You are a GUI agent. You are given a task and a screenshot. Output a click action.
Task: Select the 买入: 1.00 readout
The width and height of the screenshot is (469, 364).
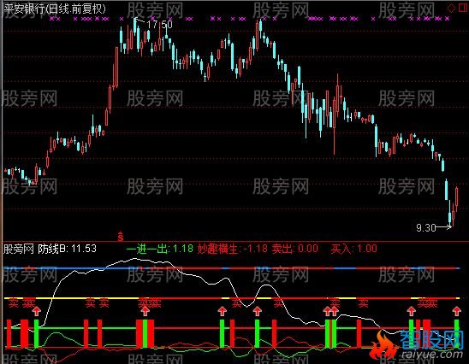353,249
